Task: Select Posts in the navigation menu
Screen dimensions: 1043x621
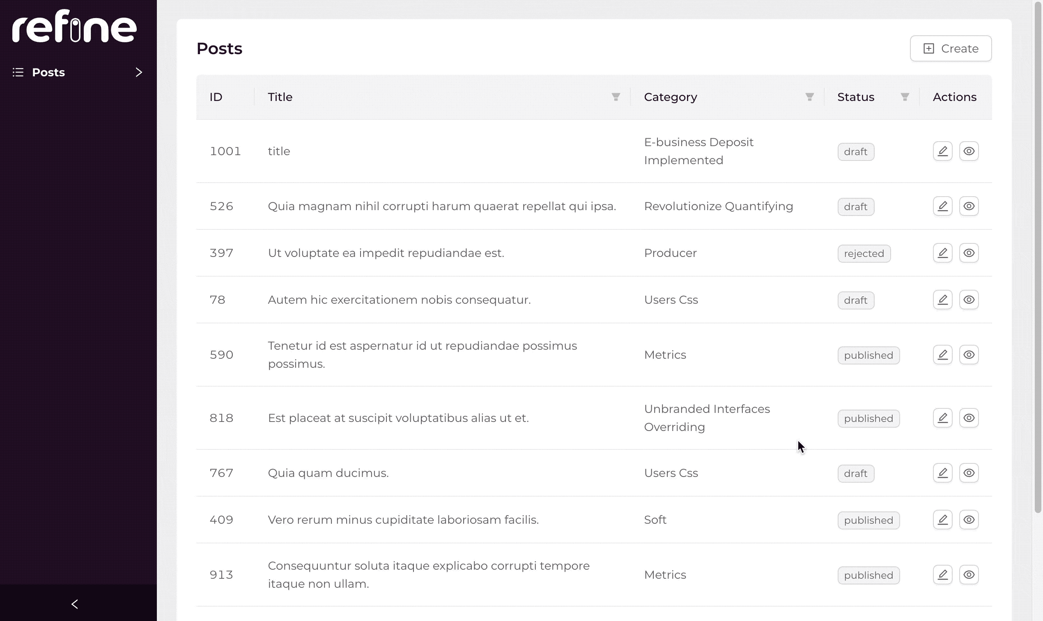Action: coord(48,72)
